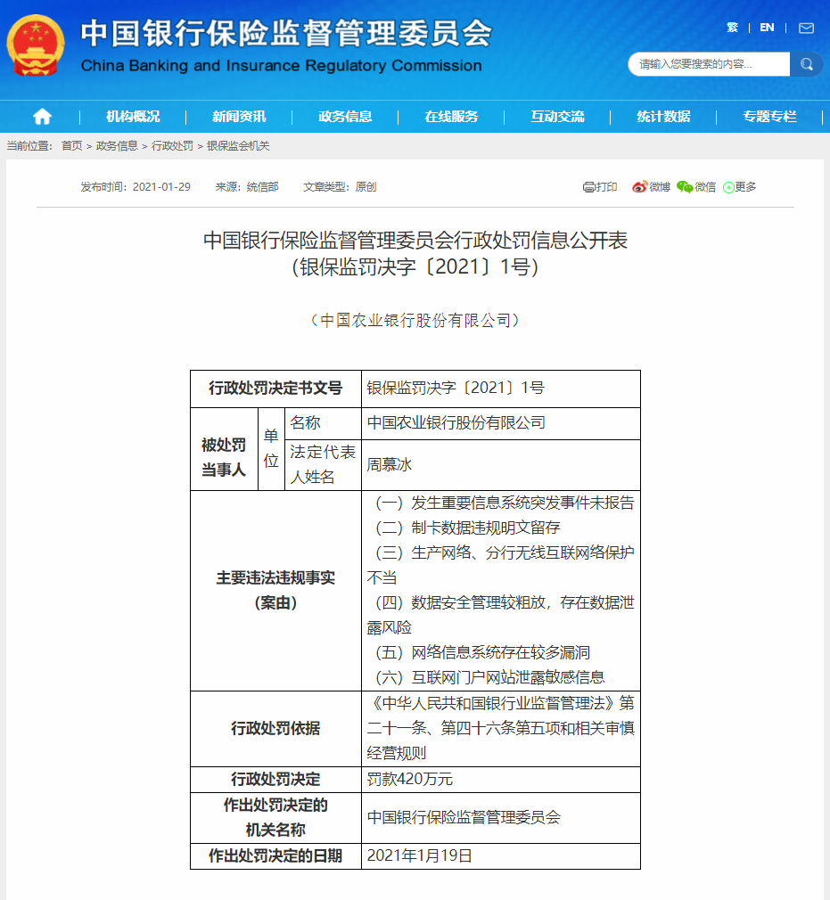Click the 发布时间: 2021-01-29 text

tap(136, 187)
